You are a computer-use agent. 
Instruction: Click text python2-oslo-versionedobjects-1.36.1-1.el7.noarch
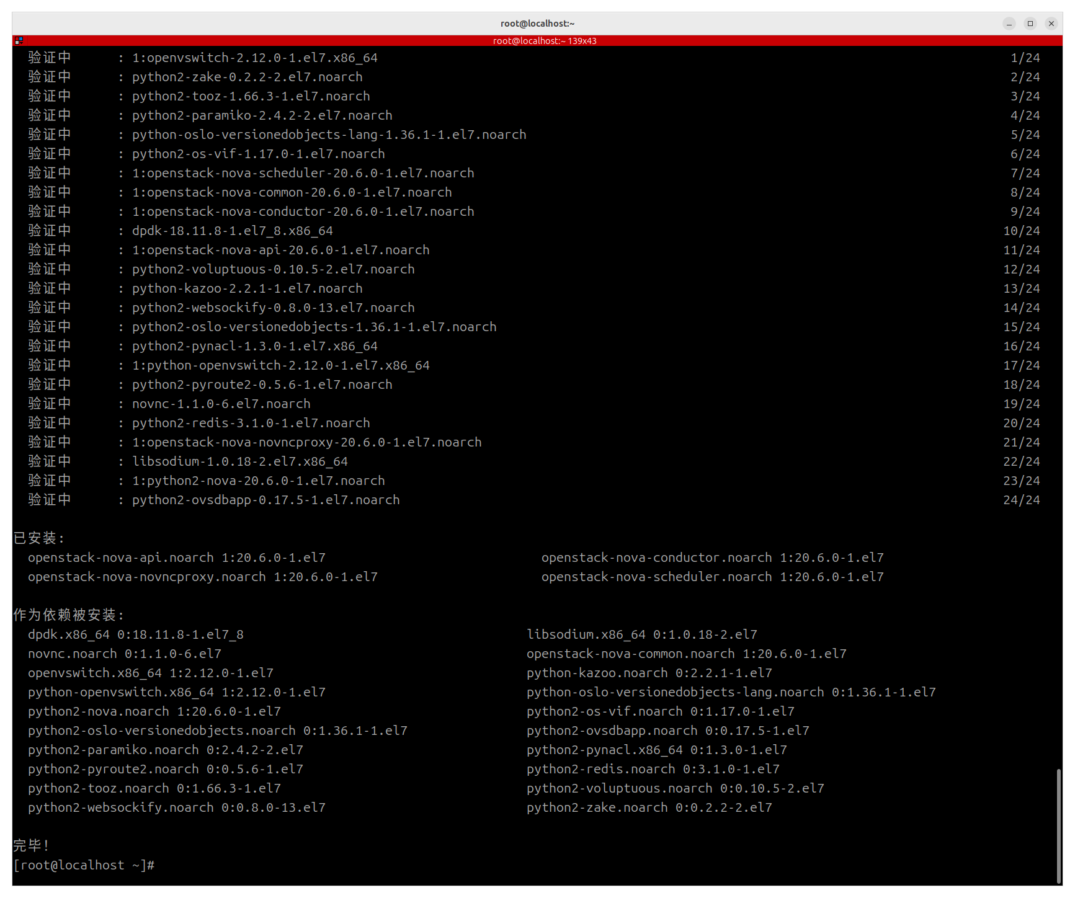point(314,327)
